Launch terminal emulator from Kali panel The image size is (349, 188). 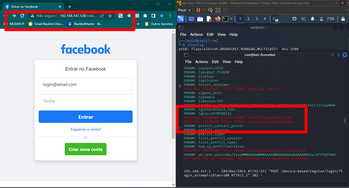226,19
